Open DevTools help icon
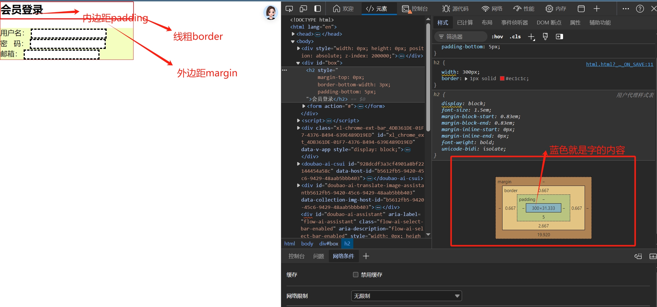 click(640, 9)
